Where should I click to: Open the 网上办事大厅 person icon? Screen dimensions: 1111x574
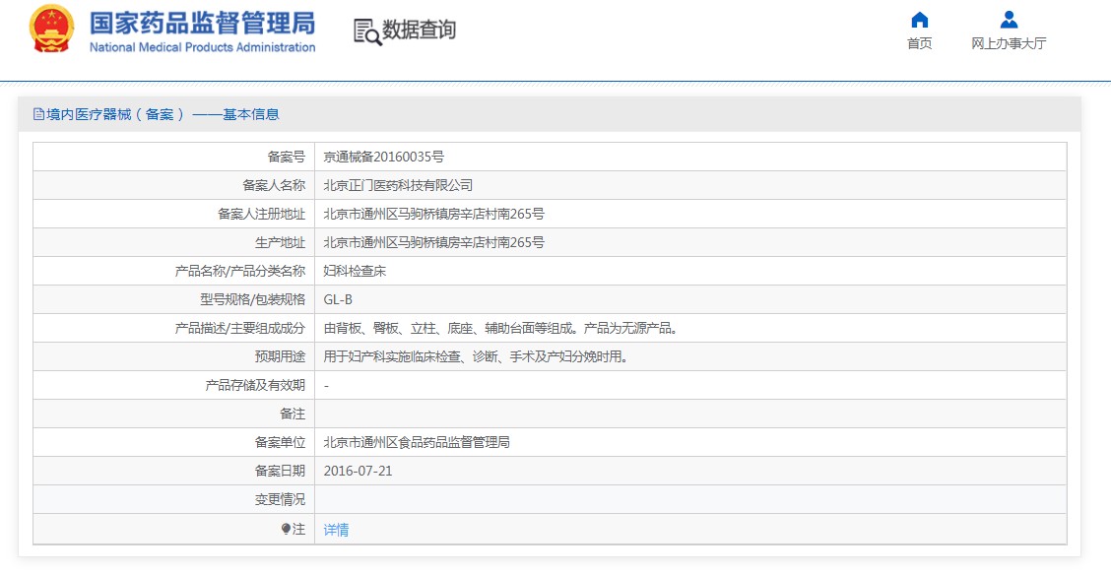(x=1009, y=19)
